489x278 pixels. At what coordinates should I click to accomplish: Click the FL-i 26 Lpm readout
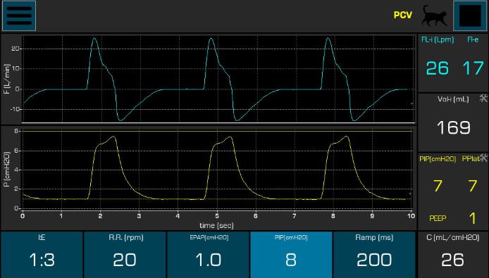(438, 68)
